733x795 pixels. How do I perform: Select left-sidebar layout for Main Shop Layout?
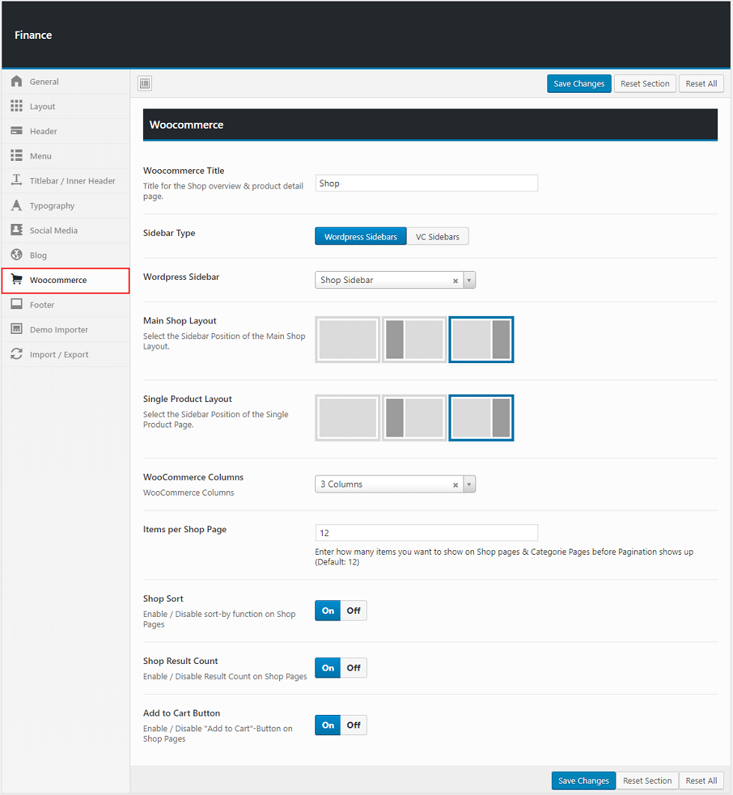415,340
